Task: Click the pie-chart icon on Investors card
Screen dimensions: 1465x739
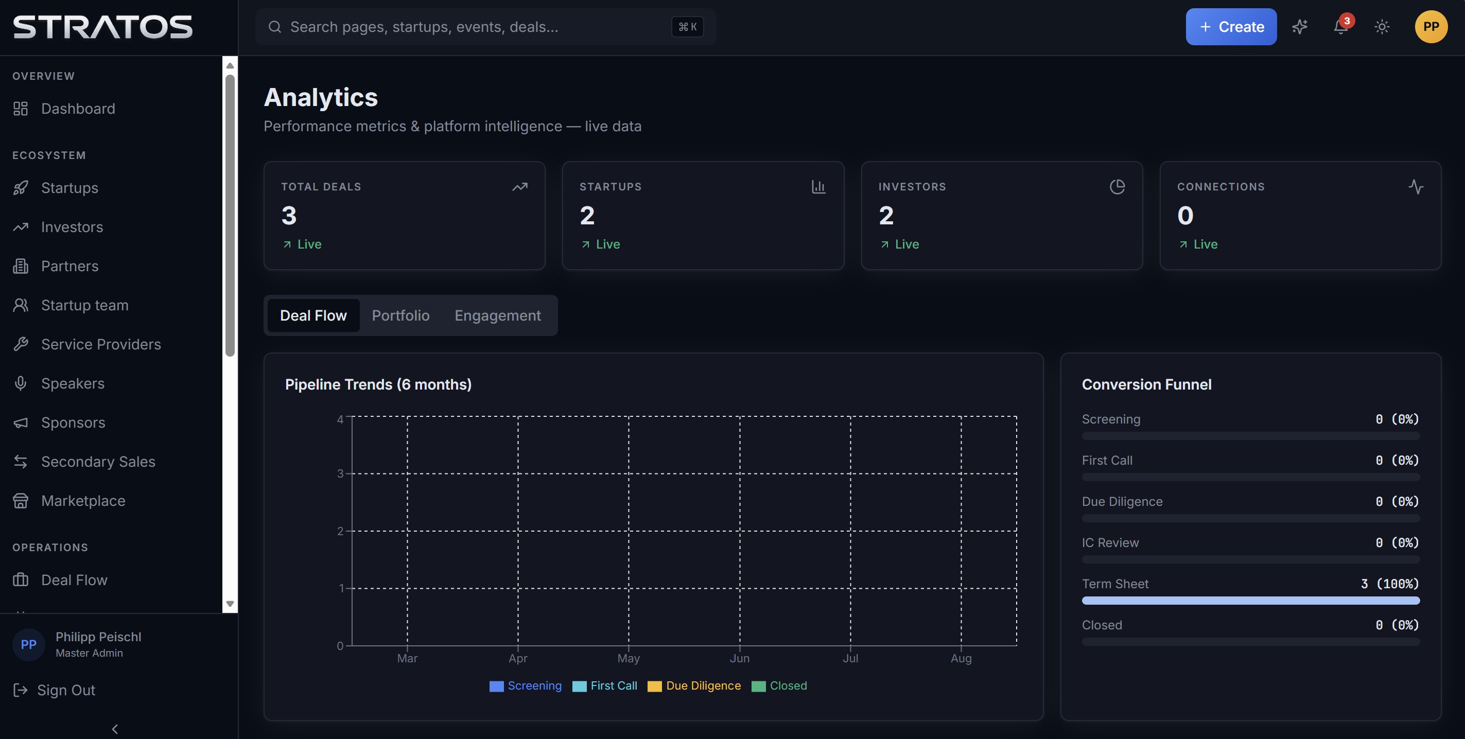Action: pos(1118,187)
